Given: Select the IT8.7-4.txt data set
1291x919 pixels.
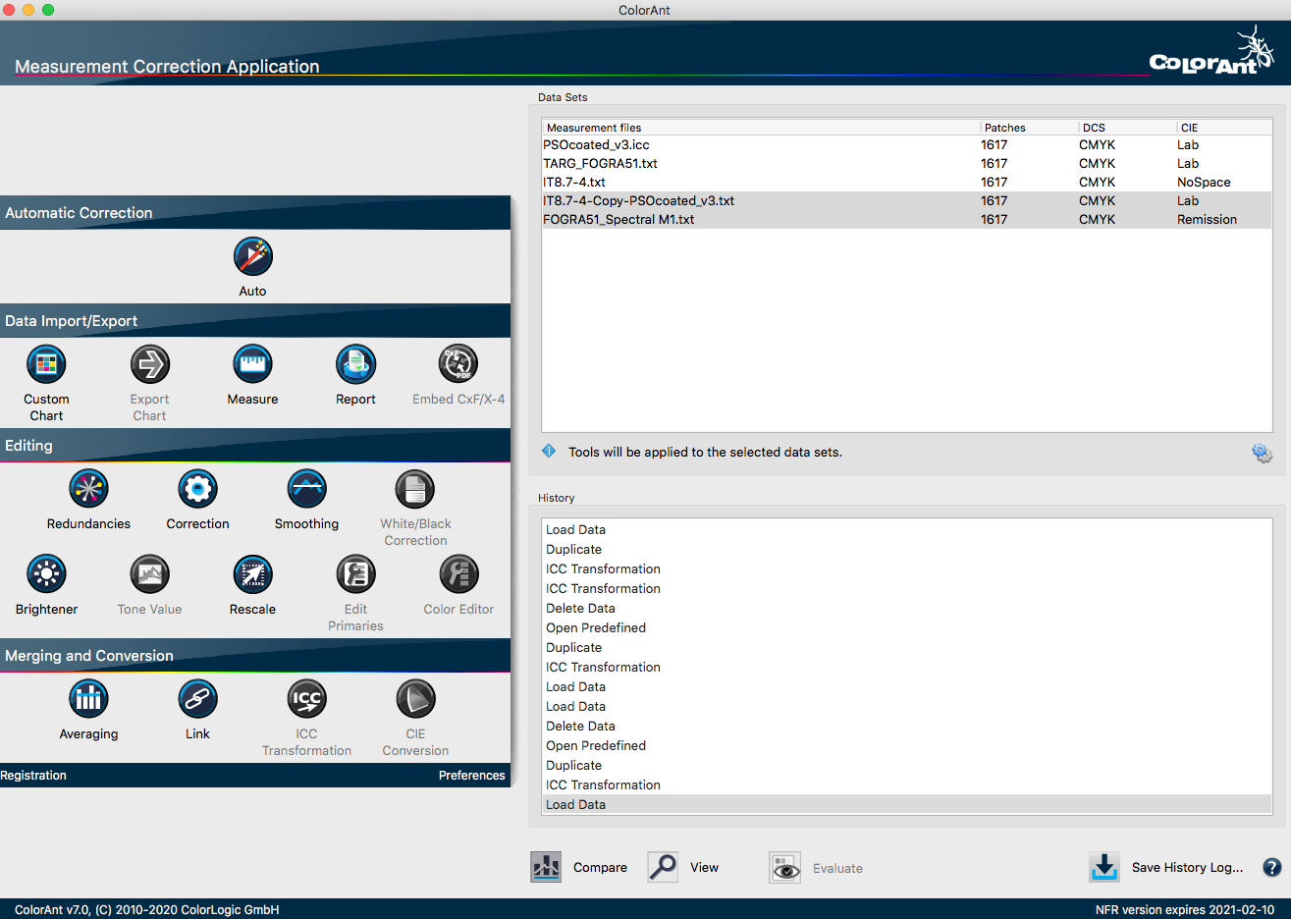Looking at the screenshot, I should (906, 183).
